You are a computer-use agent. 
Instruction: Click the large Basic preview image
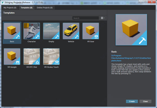point(131,30)
